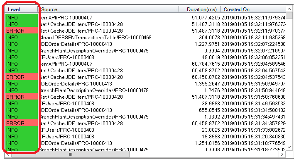Click the vertical scrollbar up arrow
The image size is (294, 159).
click(289, 9)
